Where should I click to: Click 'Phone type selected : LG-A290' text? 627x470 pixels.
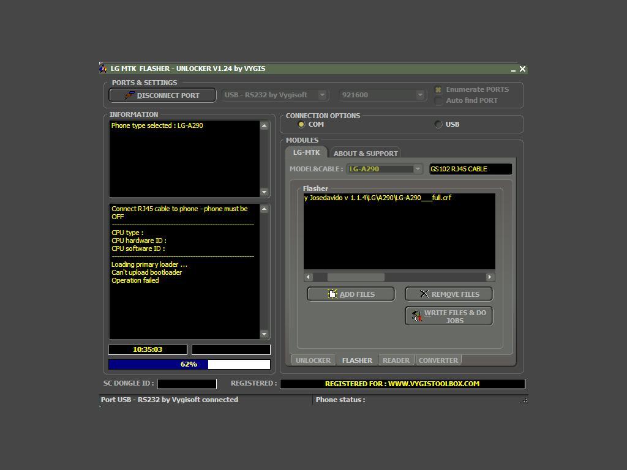point(157,125)
